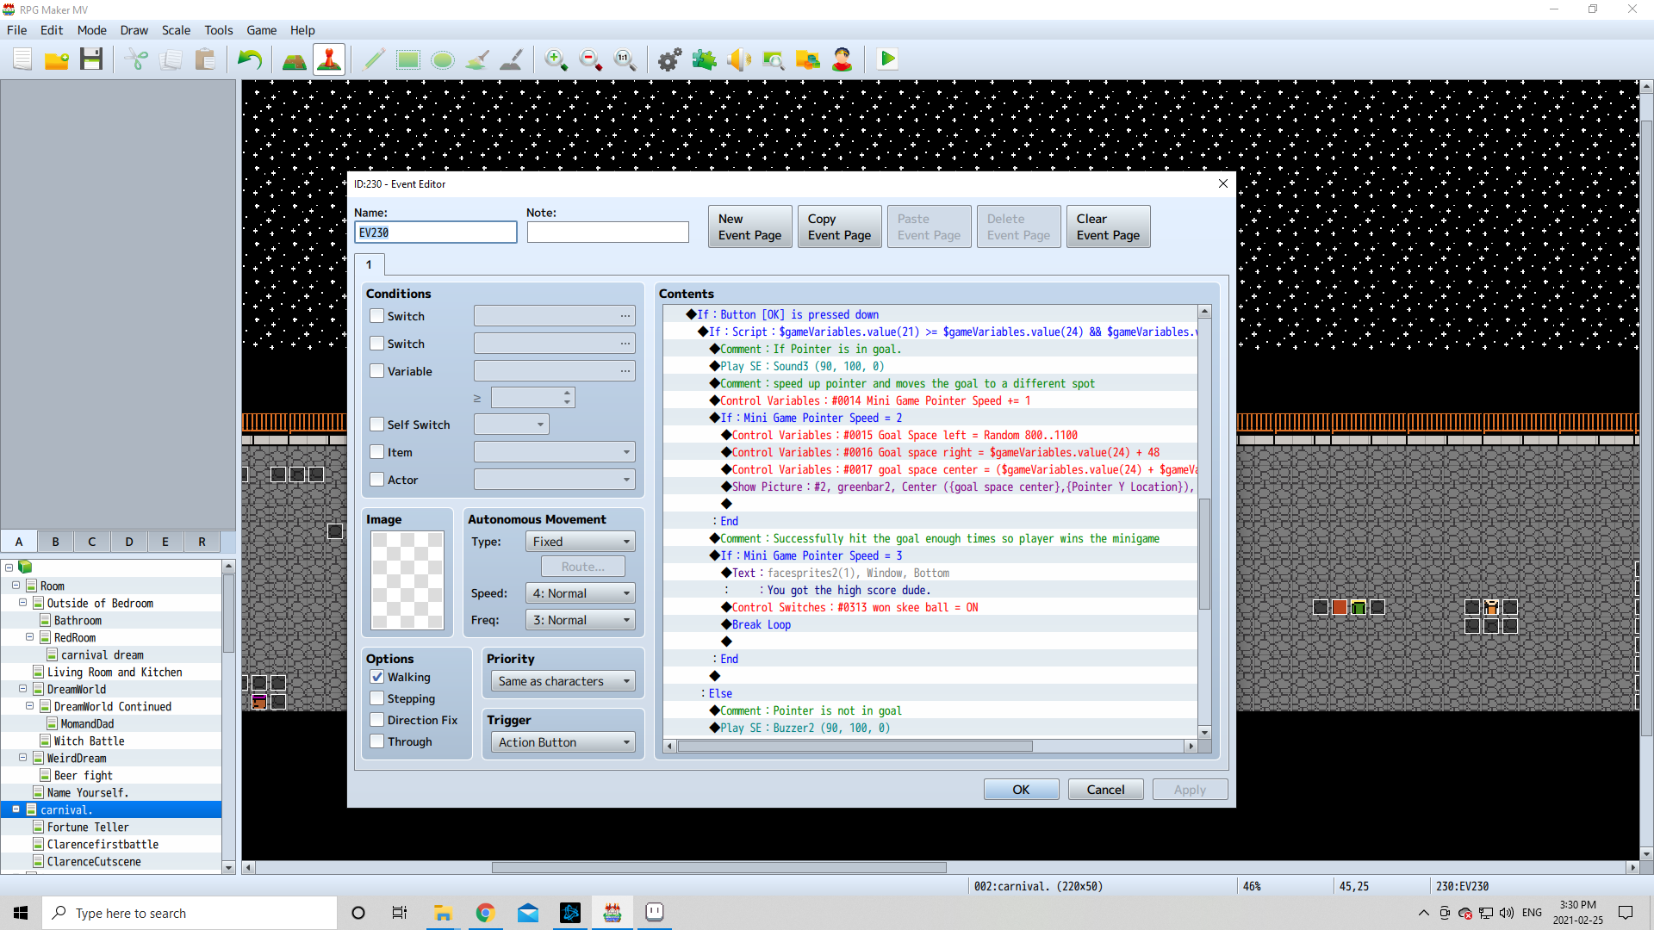This screenshot has width=1654, height=930.
Task: Open the Character Generator icon
Action: [843, 59]
